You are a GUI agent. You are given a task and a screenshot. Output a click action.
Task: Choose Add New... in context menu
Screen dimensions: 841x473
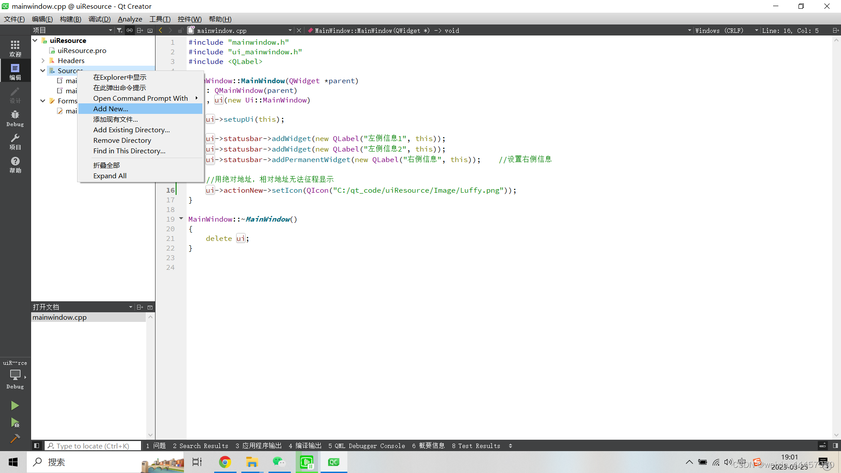[140, 109]
